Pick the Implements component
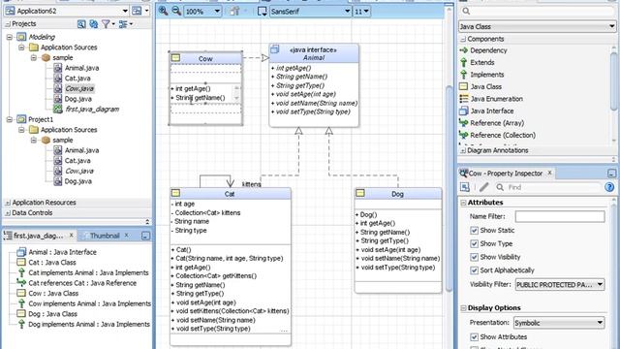 click(486, 75)
